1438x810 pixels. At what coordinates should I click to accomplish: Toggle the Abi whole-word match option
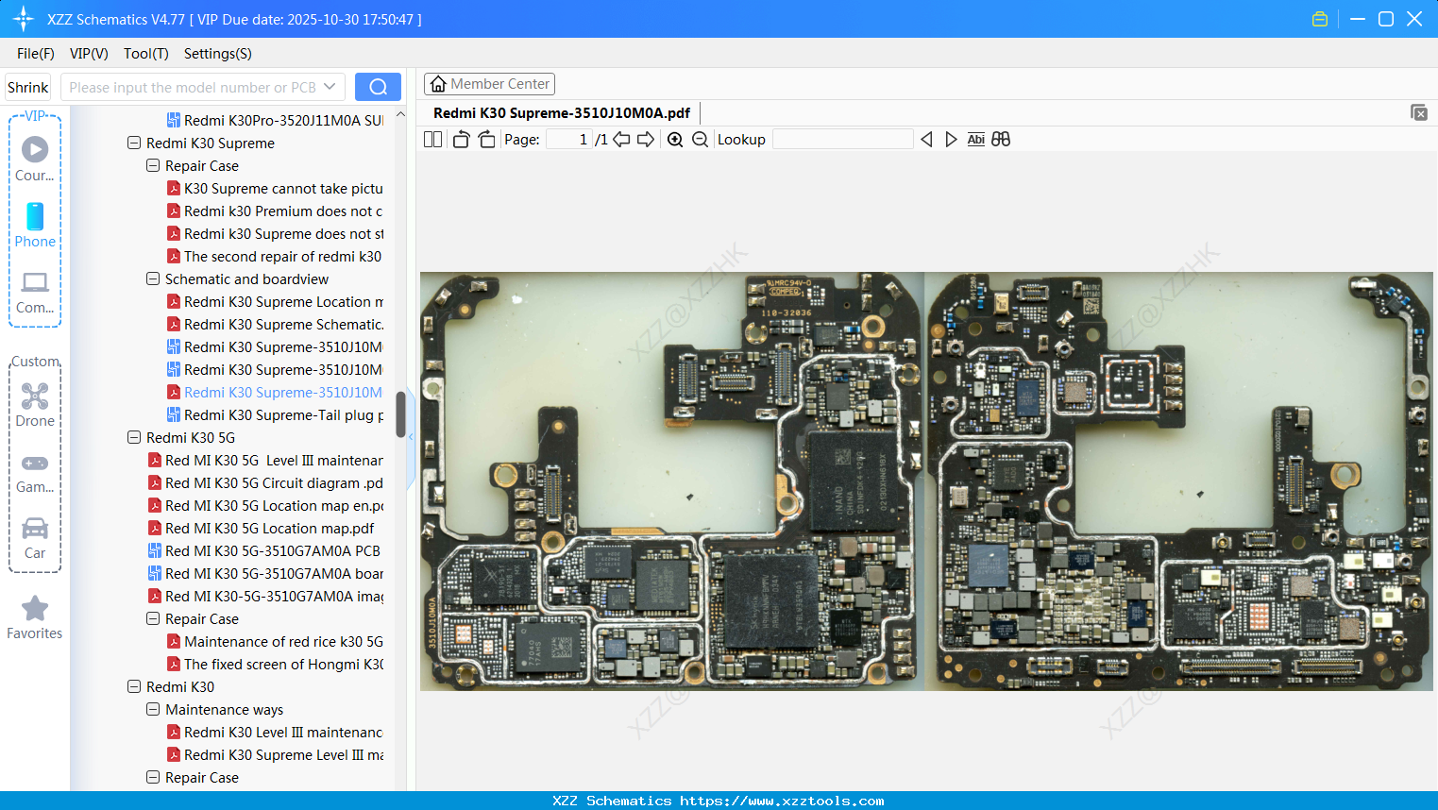pos(975,140)
